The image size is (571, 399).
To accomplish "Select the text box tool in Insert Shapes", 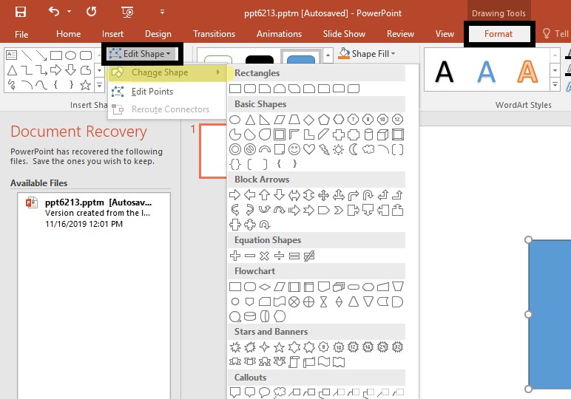I will [12, 55].
